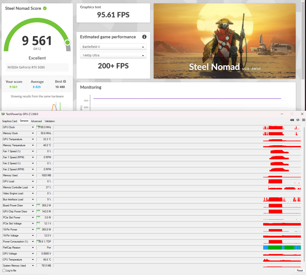Expand the Memory Temperature sensor dropdown
The image size is (306, 275).
tap(33, 146)
